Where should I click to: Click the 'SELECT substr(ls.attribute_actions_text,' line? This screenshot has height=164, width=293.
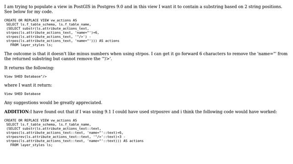[x=48, y=28]
